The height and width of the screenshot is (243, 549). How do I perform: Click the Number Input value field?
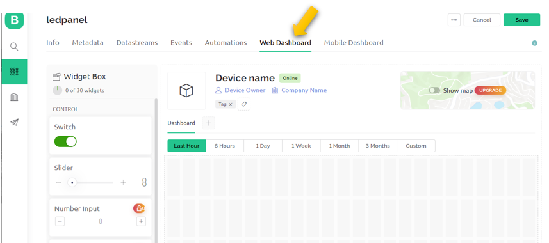(101, 221)
